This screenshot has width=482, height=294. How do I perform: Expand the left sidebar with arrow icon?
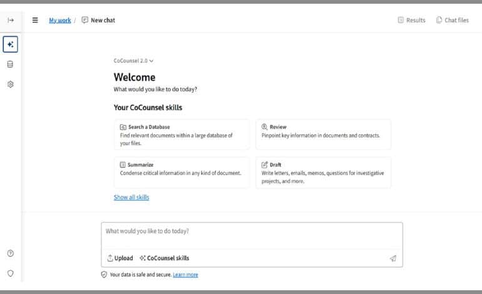(11, 20)
